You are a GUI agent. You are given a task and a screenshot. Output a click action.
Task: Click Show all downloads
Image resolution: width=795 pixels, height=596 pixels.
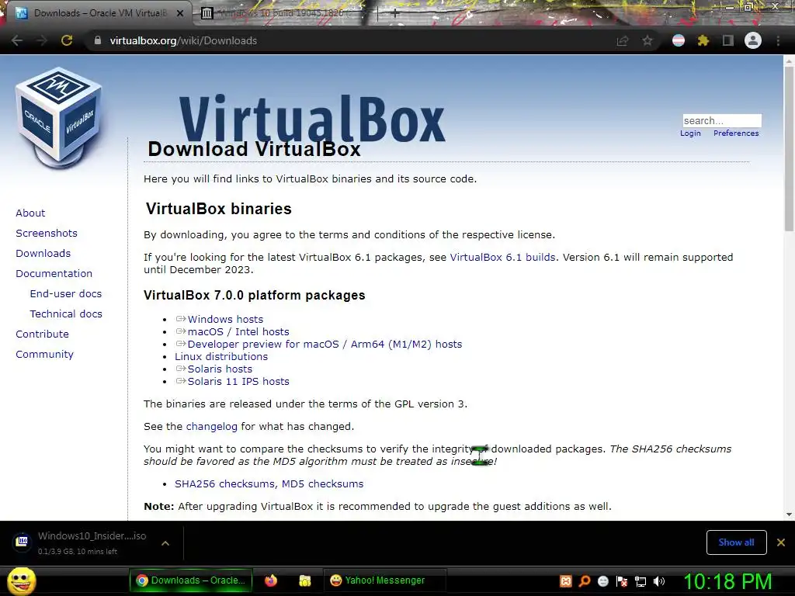736,542
